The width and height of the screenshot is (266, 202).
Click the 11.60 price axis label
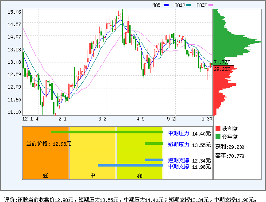click(14, 100)
